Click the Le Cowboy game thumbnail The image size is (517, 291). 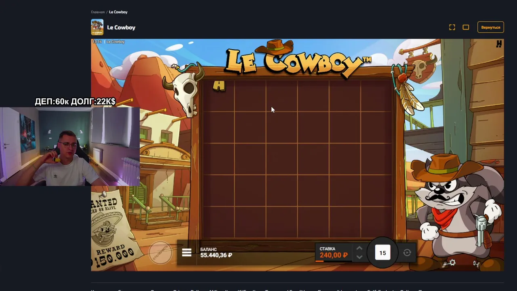pos(97,27)
